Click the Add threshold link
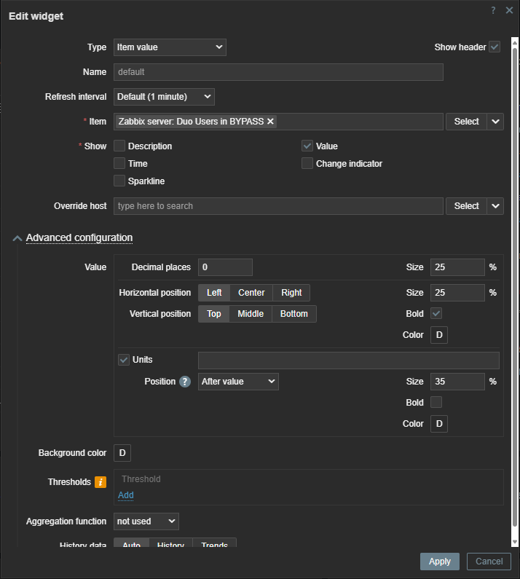This screenshot has width=520, height=579. click(125, 495)
